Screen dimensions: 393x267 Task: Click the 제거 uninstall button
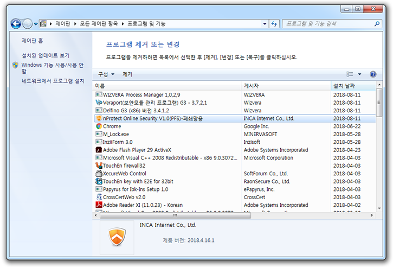click(x=127, y=74)
